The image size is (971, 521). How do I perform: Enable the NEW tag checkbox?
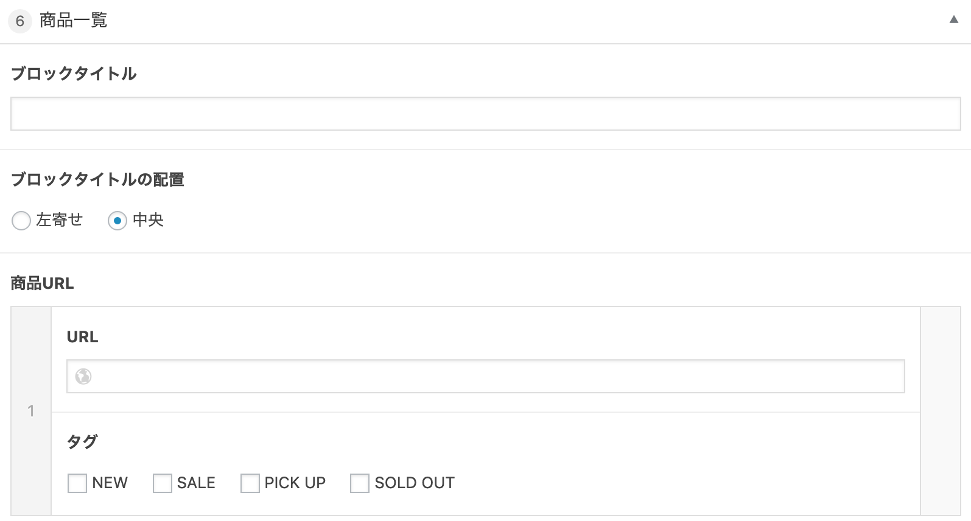(77, 483)
